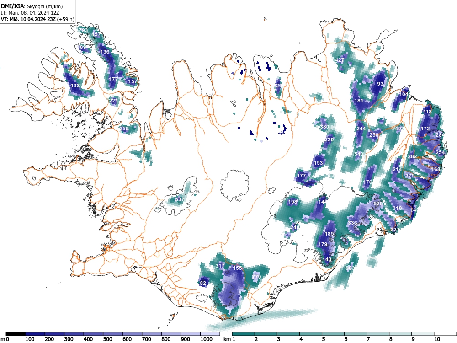The image size is (457, 343).
Task: Click the 'm 0' label at the legend start
Action: (x=5, y=339)
